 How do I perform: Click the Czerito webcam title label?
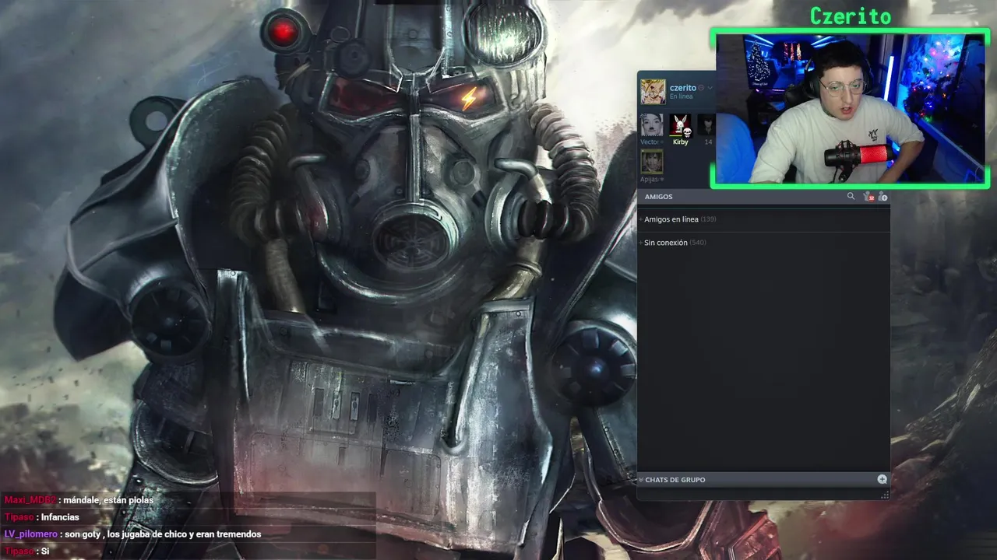850,16
